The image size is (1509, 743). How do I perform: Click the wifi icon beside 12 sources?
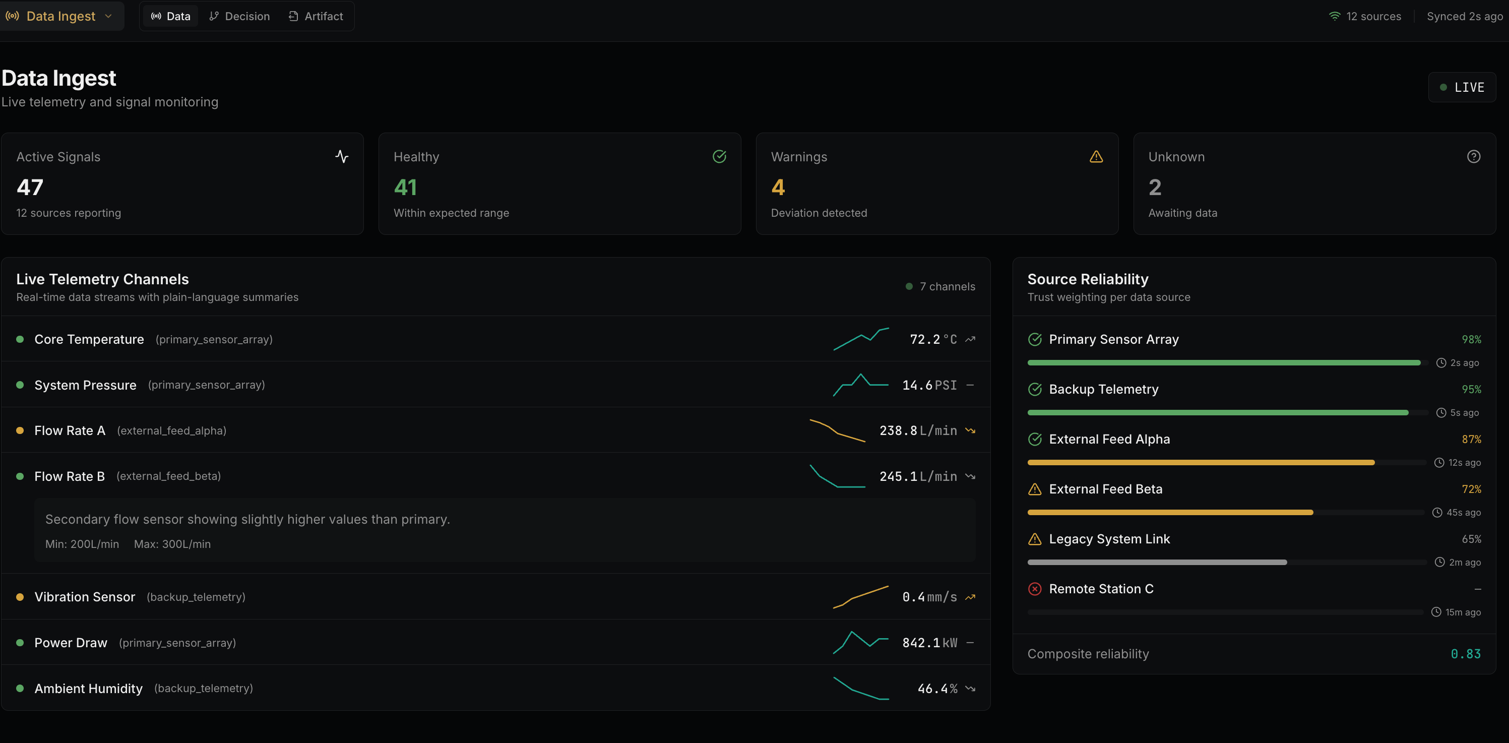[x=1335, y=17]
